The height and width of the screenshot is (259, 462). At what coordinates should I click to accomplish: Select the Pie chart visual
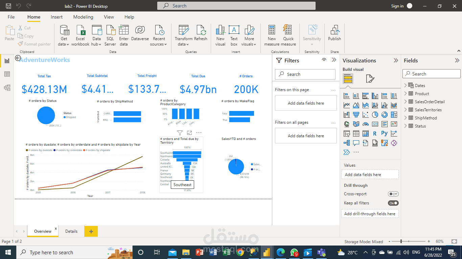(375, 115)
